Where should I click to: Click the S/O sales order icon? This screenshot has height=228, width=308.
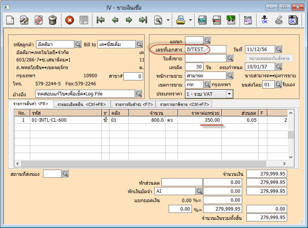(x=231, y=20)
